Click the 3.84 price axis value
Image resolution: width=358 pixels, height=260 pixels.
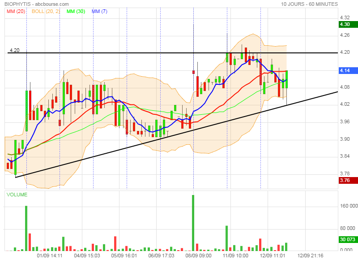345,156
